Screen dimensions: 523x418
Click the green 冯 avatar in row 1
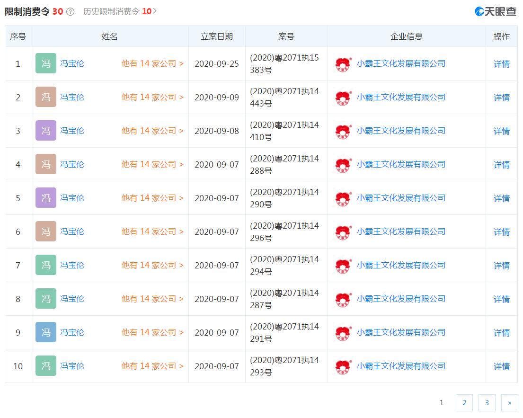coord(45,63)
